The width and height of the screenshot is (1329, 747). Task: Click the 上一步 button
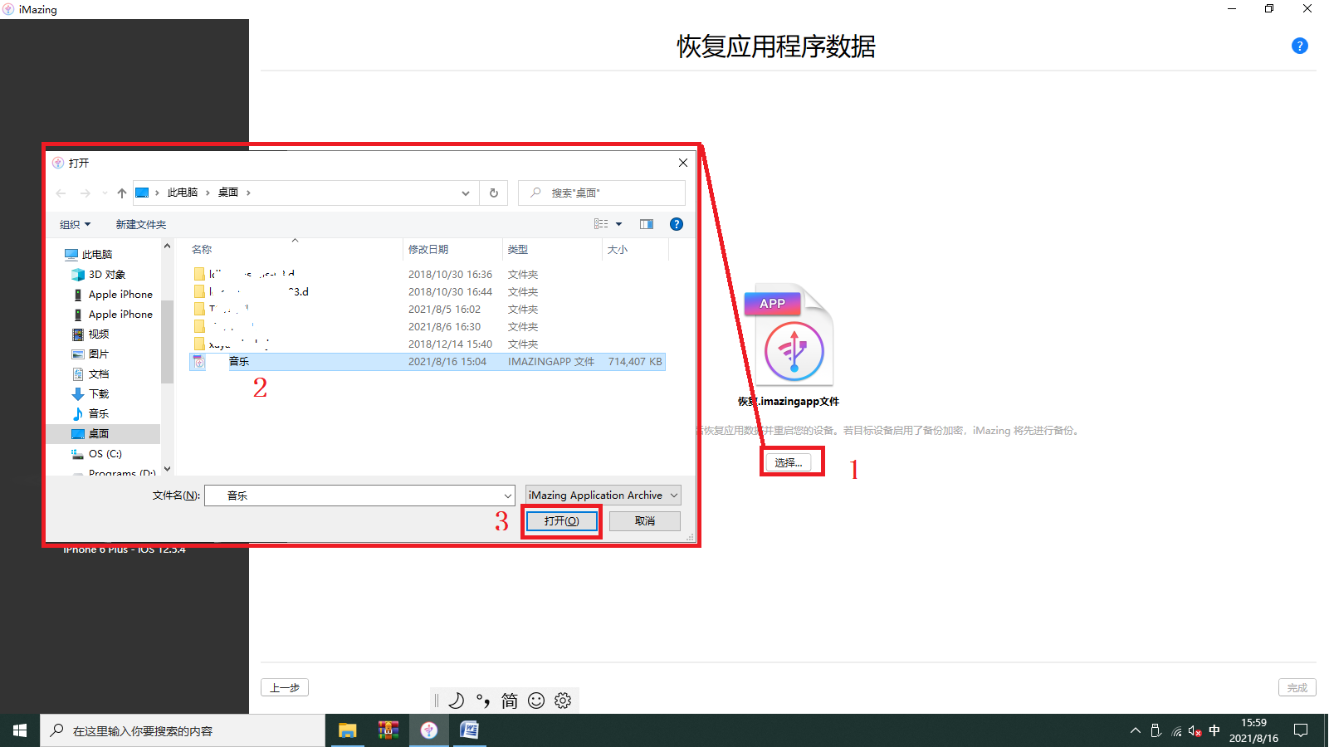point(285,687)
